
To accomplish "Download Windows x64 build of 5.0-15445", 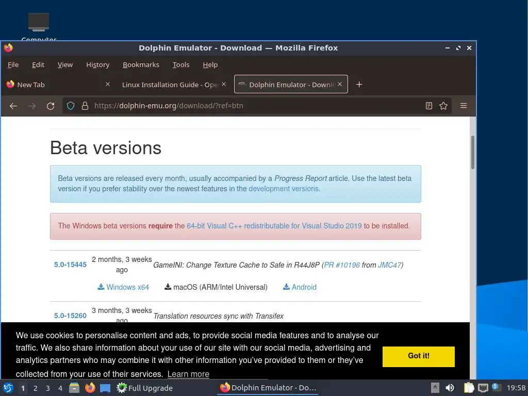I will coord(123,287).
